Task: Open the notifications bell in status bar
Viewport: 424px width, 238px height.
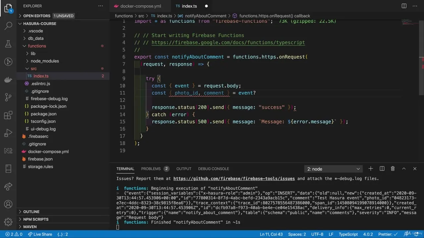Action: coord(416,234)
